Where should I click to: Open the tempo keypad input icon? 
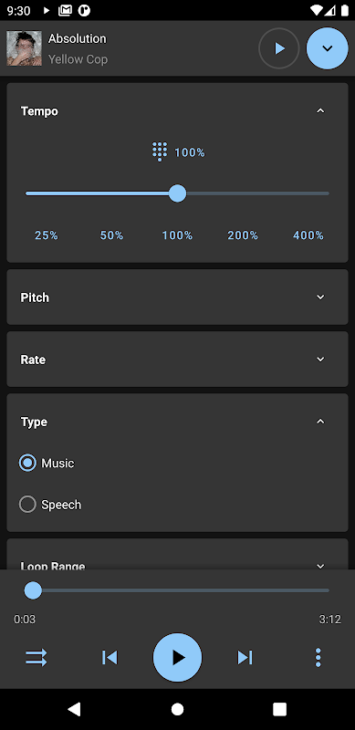(160, 152)
